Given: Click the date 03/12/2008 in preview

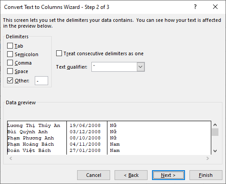Looking at the screenshot, I should tap(85, 132).
